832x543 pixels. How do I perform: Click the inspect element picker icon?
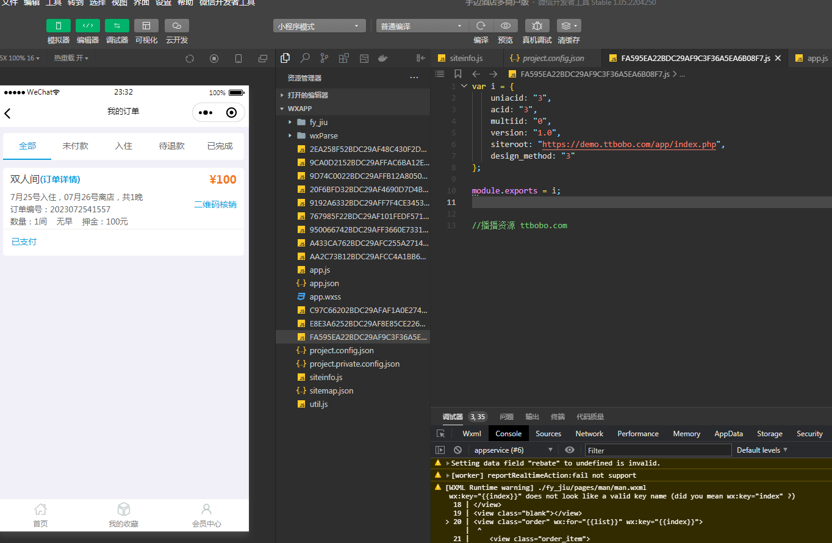coord(440,434)
